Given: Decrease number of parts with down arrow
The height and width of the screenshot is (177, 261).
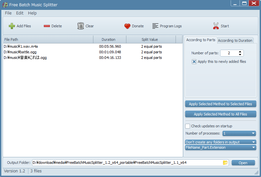Looking at the screenshot, I should [x=240, y=55].
